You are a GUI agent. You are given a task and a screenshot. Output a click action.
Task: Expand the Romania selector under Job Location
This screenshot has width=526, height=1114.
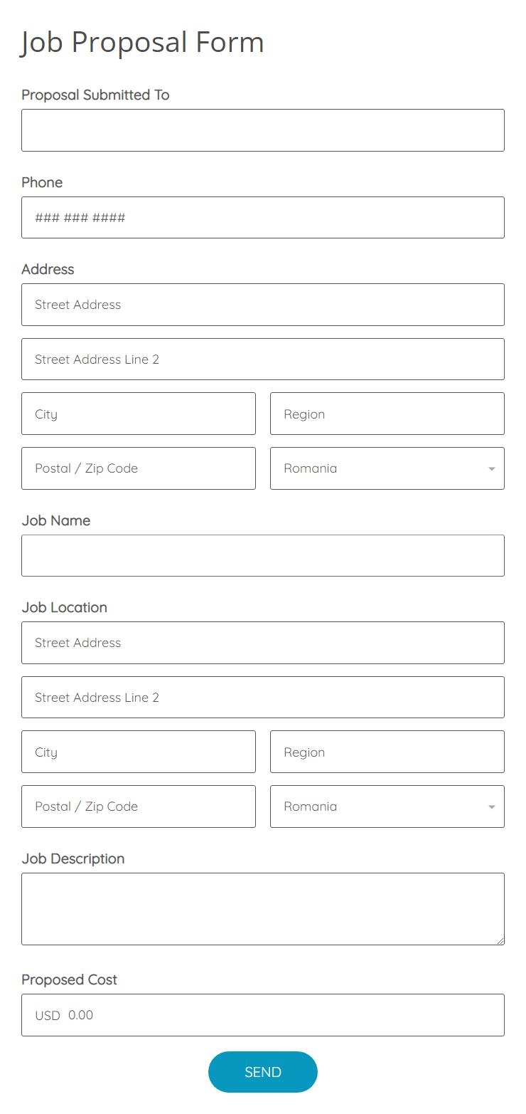coord(387,806)
